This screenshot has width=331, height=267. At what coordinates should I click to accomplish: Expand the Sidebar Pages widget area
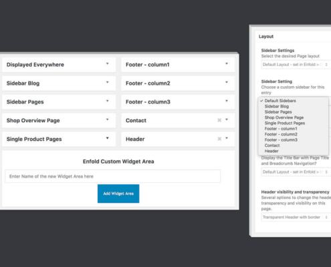coord(108,101)
